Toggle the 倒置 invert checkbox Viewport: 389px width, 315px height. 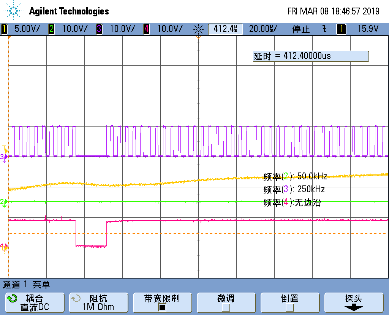point(290,307)
